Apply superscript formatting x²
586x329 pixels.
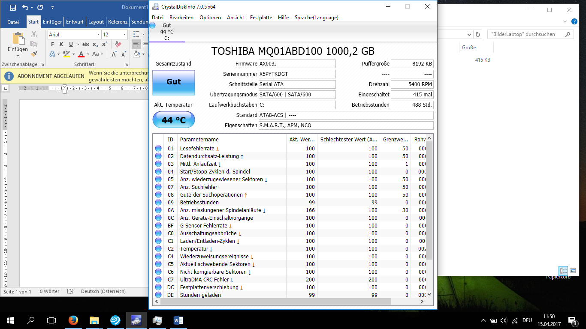(x=105, y=44)
